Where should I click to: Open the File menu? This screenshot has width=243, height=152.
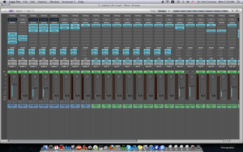(x=25, y=2)
